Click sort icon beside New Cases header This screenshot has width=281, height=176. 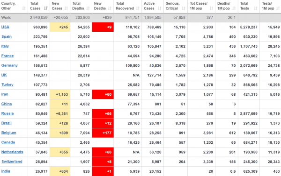[66, 8]
